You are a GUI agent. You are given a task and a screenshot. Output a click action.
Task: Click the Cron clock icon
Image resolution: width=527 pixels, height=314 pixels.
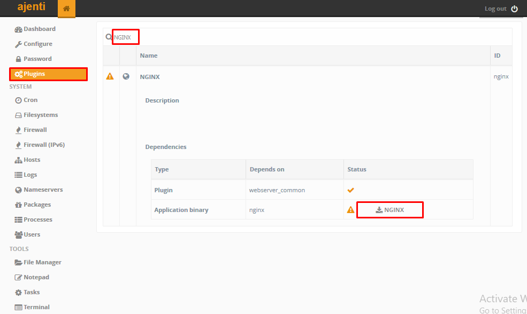18,100
